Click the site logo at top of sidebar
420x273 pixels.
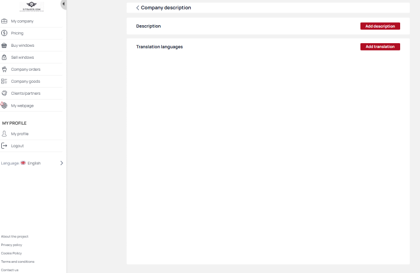[32, 7]
